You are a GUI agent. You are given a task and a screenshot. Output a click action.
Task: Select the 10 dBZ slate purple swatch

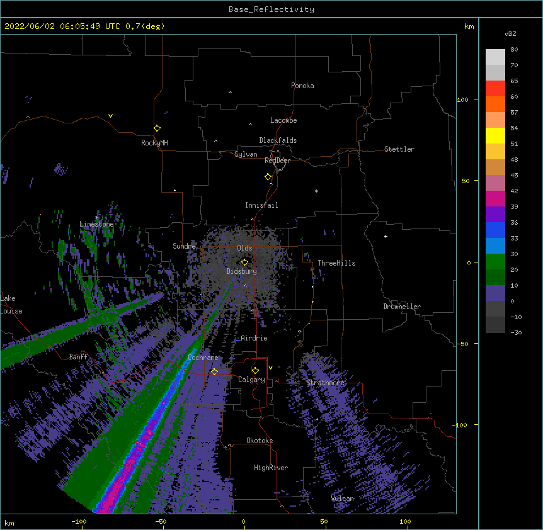[495, 293]
